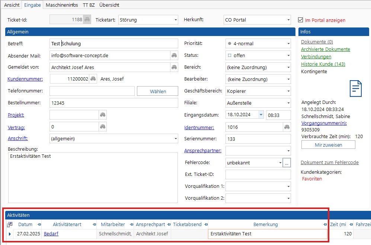Click the Projekt label link

pyautogui.click(x=16, y=115)
